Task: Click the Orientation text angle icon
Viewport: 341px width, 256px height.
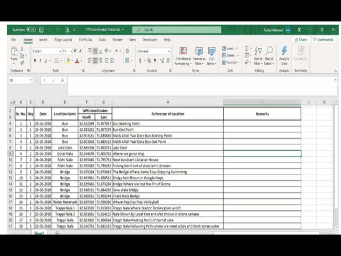Action: (x=107, y=51)
